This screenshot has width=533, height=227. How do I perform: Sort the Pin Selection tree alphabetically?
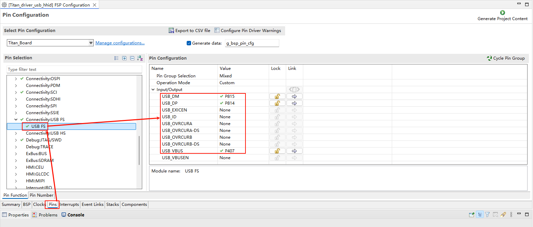[x=140, y=58]
